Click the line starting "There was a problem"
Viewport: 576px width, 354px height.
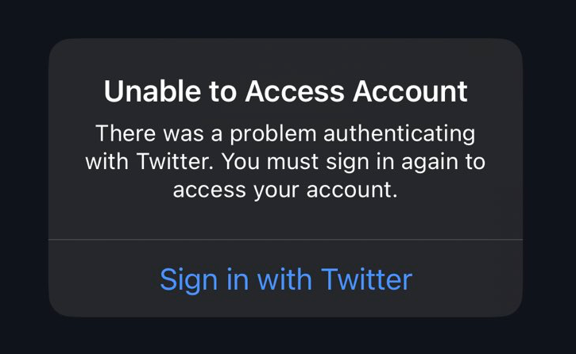tap(285, 132)
